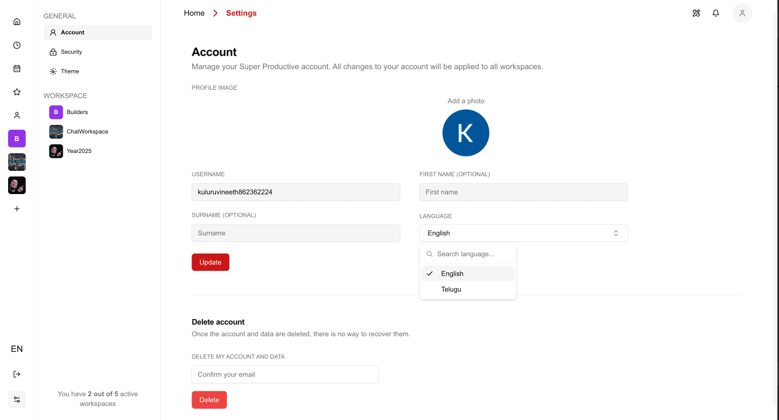Click the Confirm your email field
Image resolution: width=779 pixels, height=420 pixels.
click(x=285, y=374)
